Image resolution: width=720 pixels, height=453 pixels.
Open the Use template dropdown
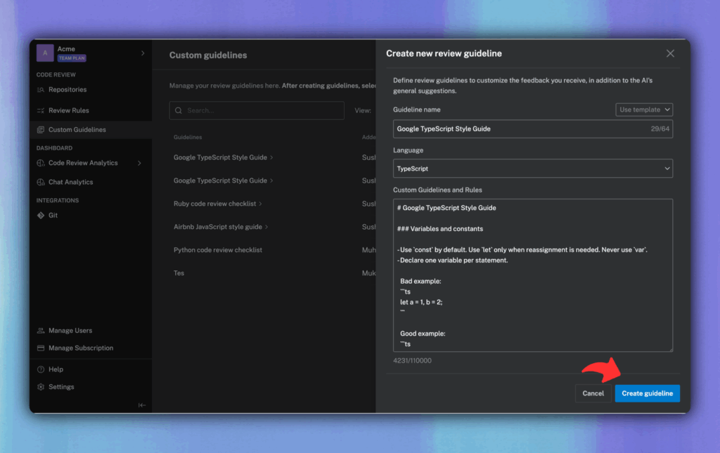point(644,110)
